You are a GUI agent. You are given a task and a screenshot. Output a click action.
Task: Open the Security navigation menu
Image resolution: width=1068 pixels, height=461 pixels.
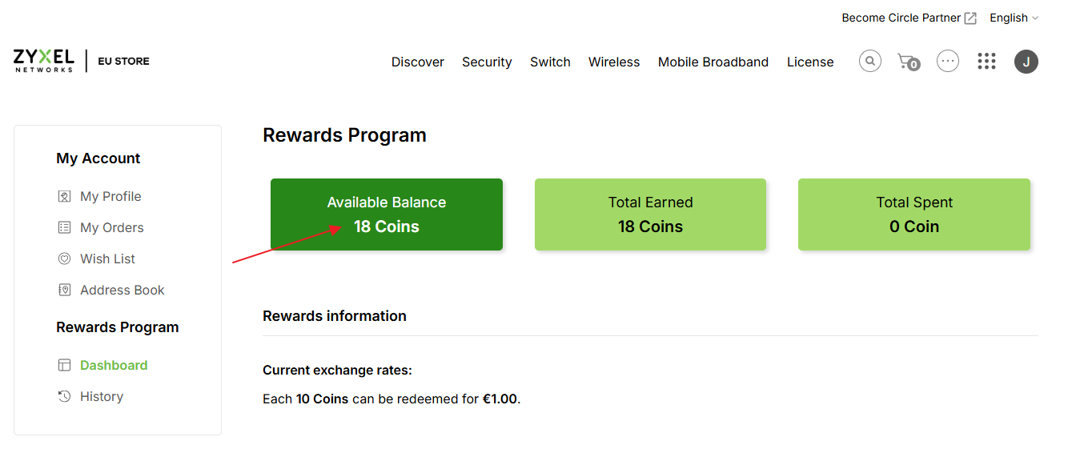[487, 62]
